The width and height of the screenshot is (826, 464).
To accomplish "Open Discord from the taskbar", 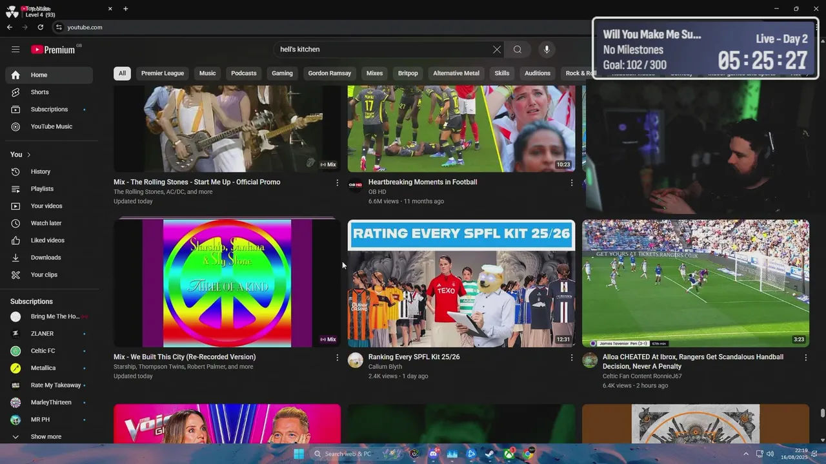I will click(x=433, y=454).
